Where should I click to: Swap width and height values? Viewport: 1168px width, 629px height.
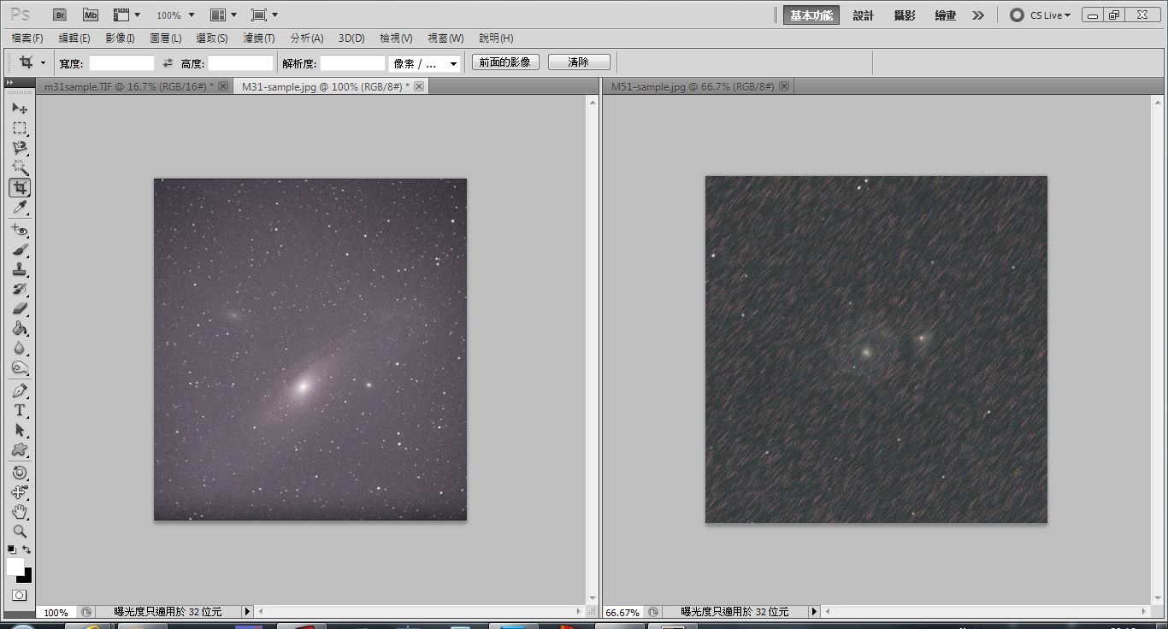pos(168,63)
